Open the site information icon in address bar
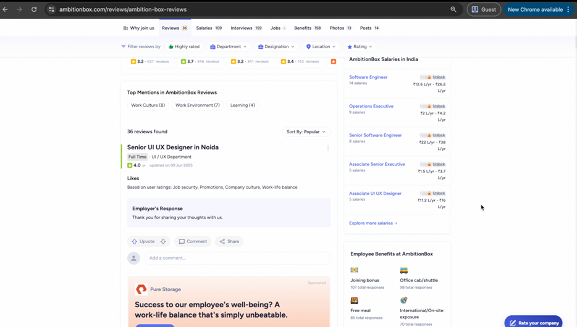577x327 pixels. point(51,9)
